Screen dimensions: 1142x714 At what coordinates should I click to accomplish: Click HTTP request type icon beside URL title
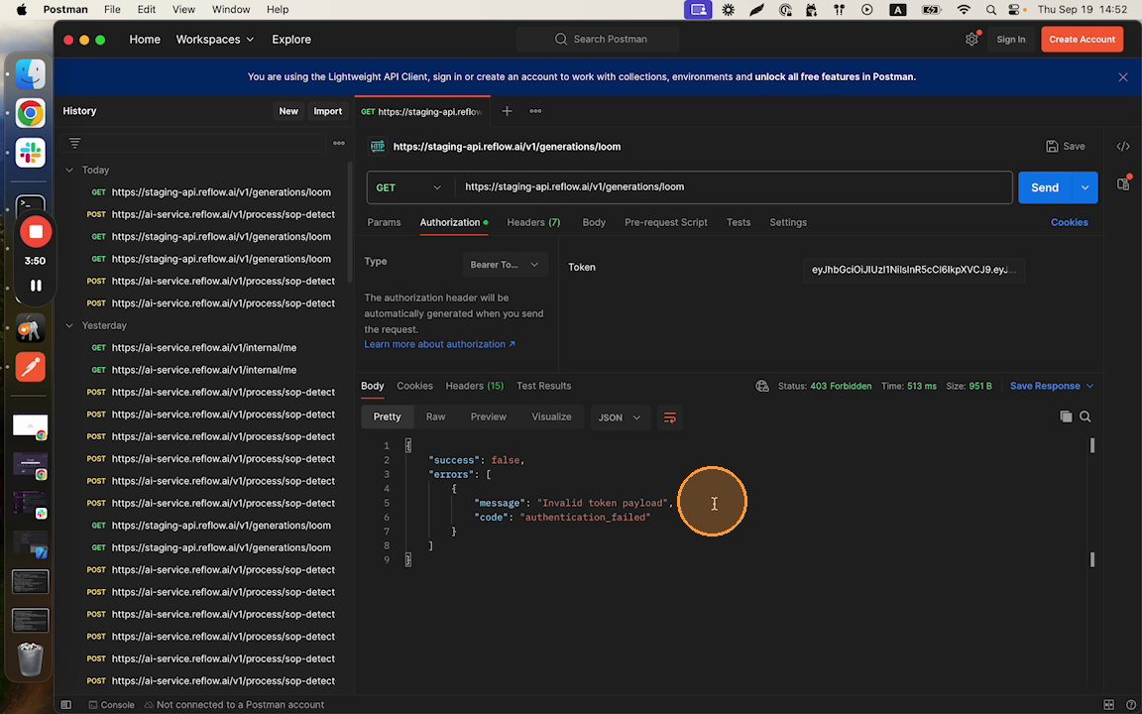click(378, 147)
